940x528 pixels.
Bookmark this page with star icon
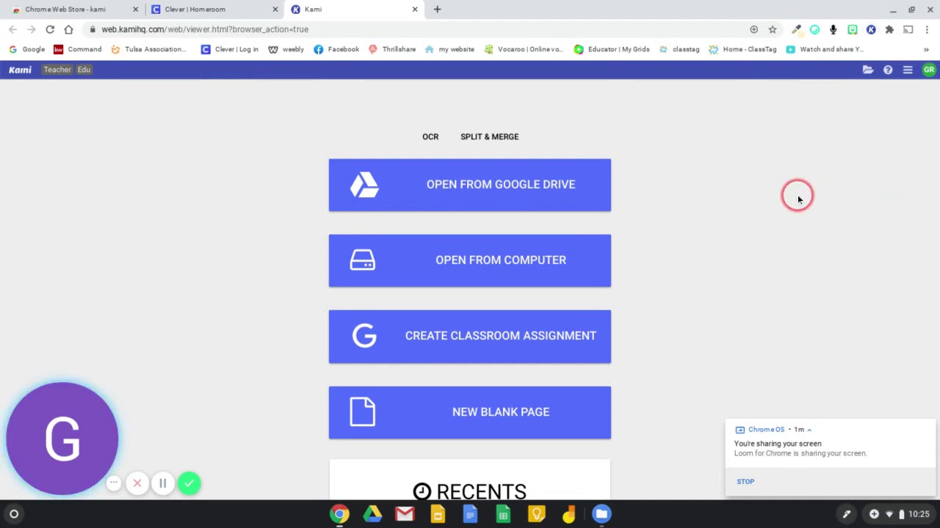click(x=773, y=29)
